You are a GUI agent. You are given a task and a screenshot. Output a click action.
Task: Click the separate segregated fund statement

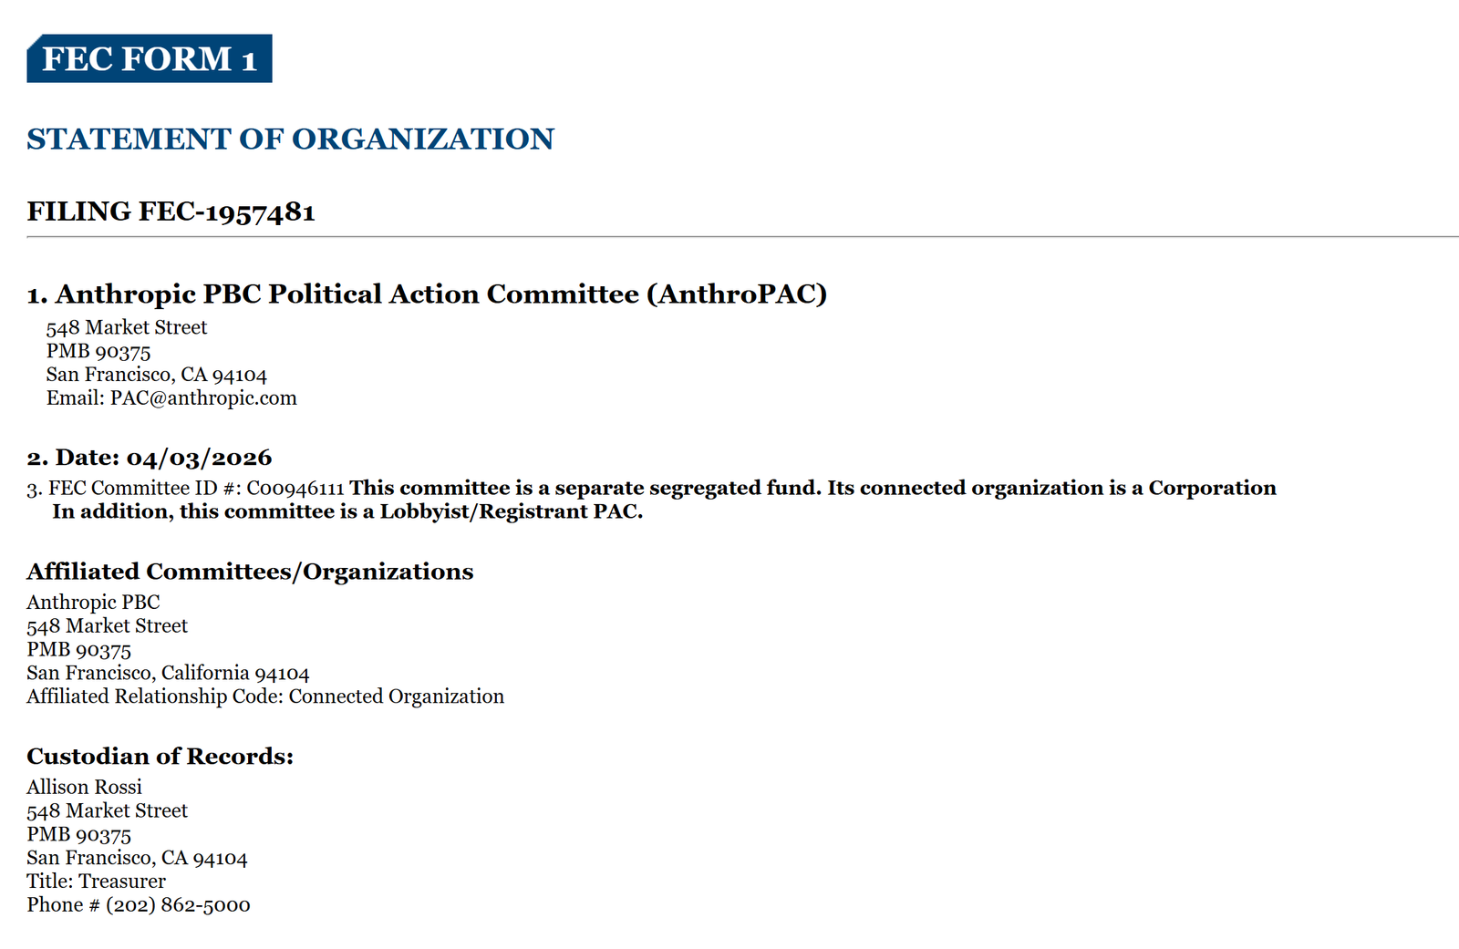[x=812, y=488]
